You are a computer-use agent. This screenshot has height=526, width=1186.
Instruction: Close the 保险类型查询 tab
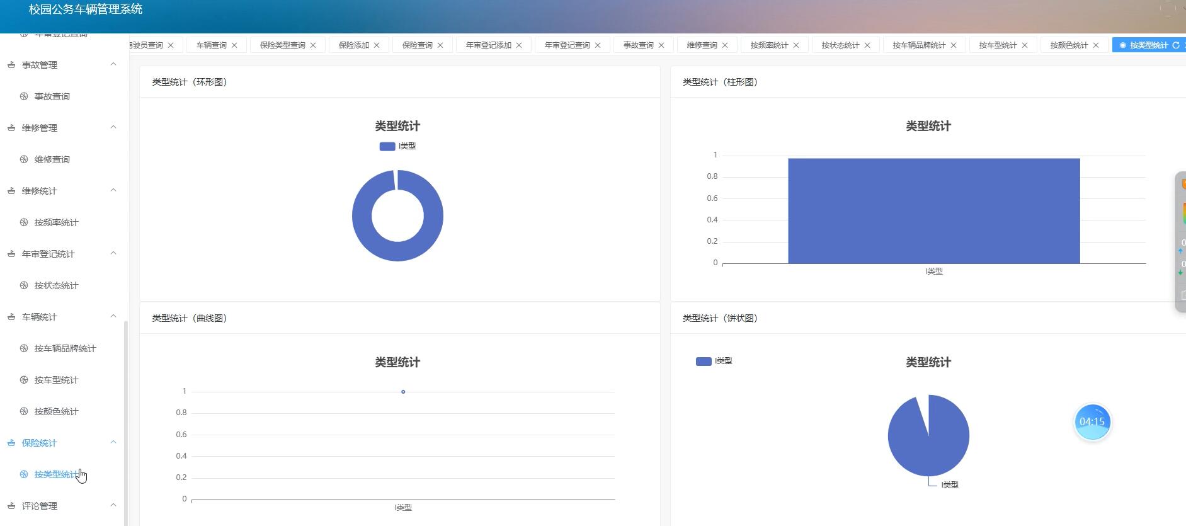click(313, 45)
